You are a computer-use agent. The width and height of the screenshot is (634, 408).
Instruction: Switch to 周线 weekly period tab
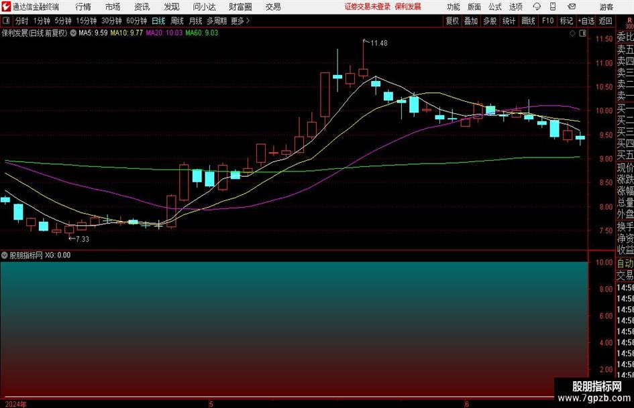click(177, 21)
